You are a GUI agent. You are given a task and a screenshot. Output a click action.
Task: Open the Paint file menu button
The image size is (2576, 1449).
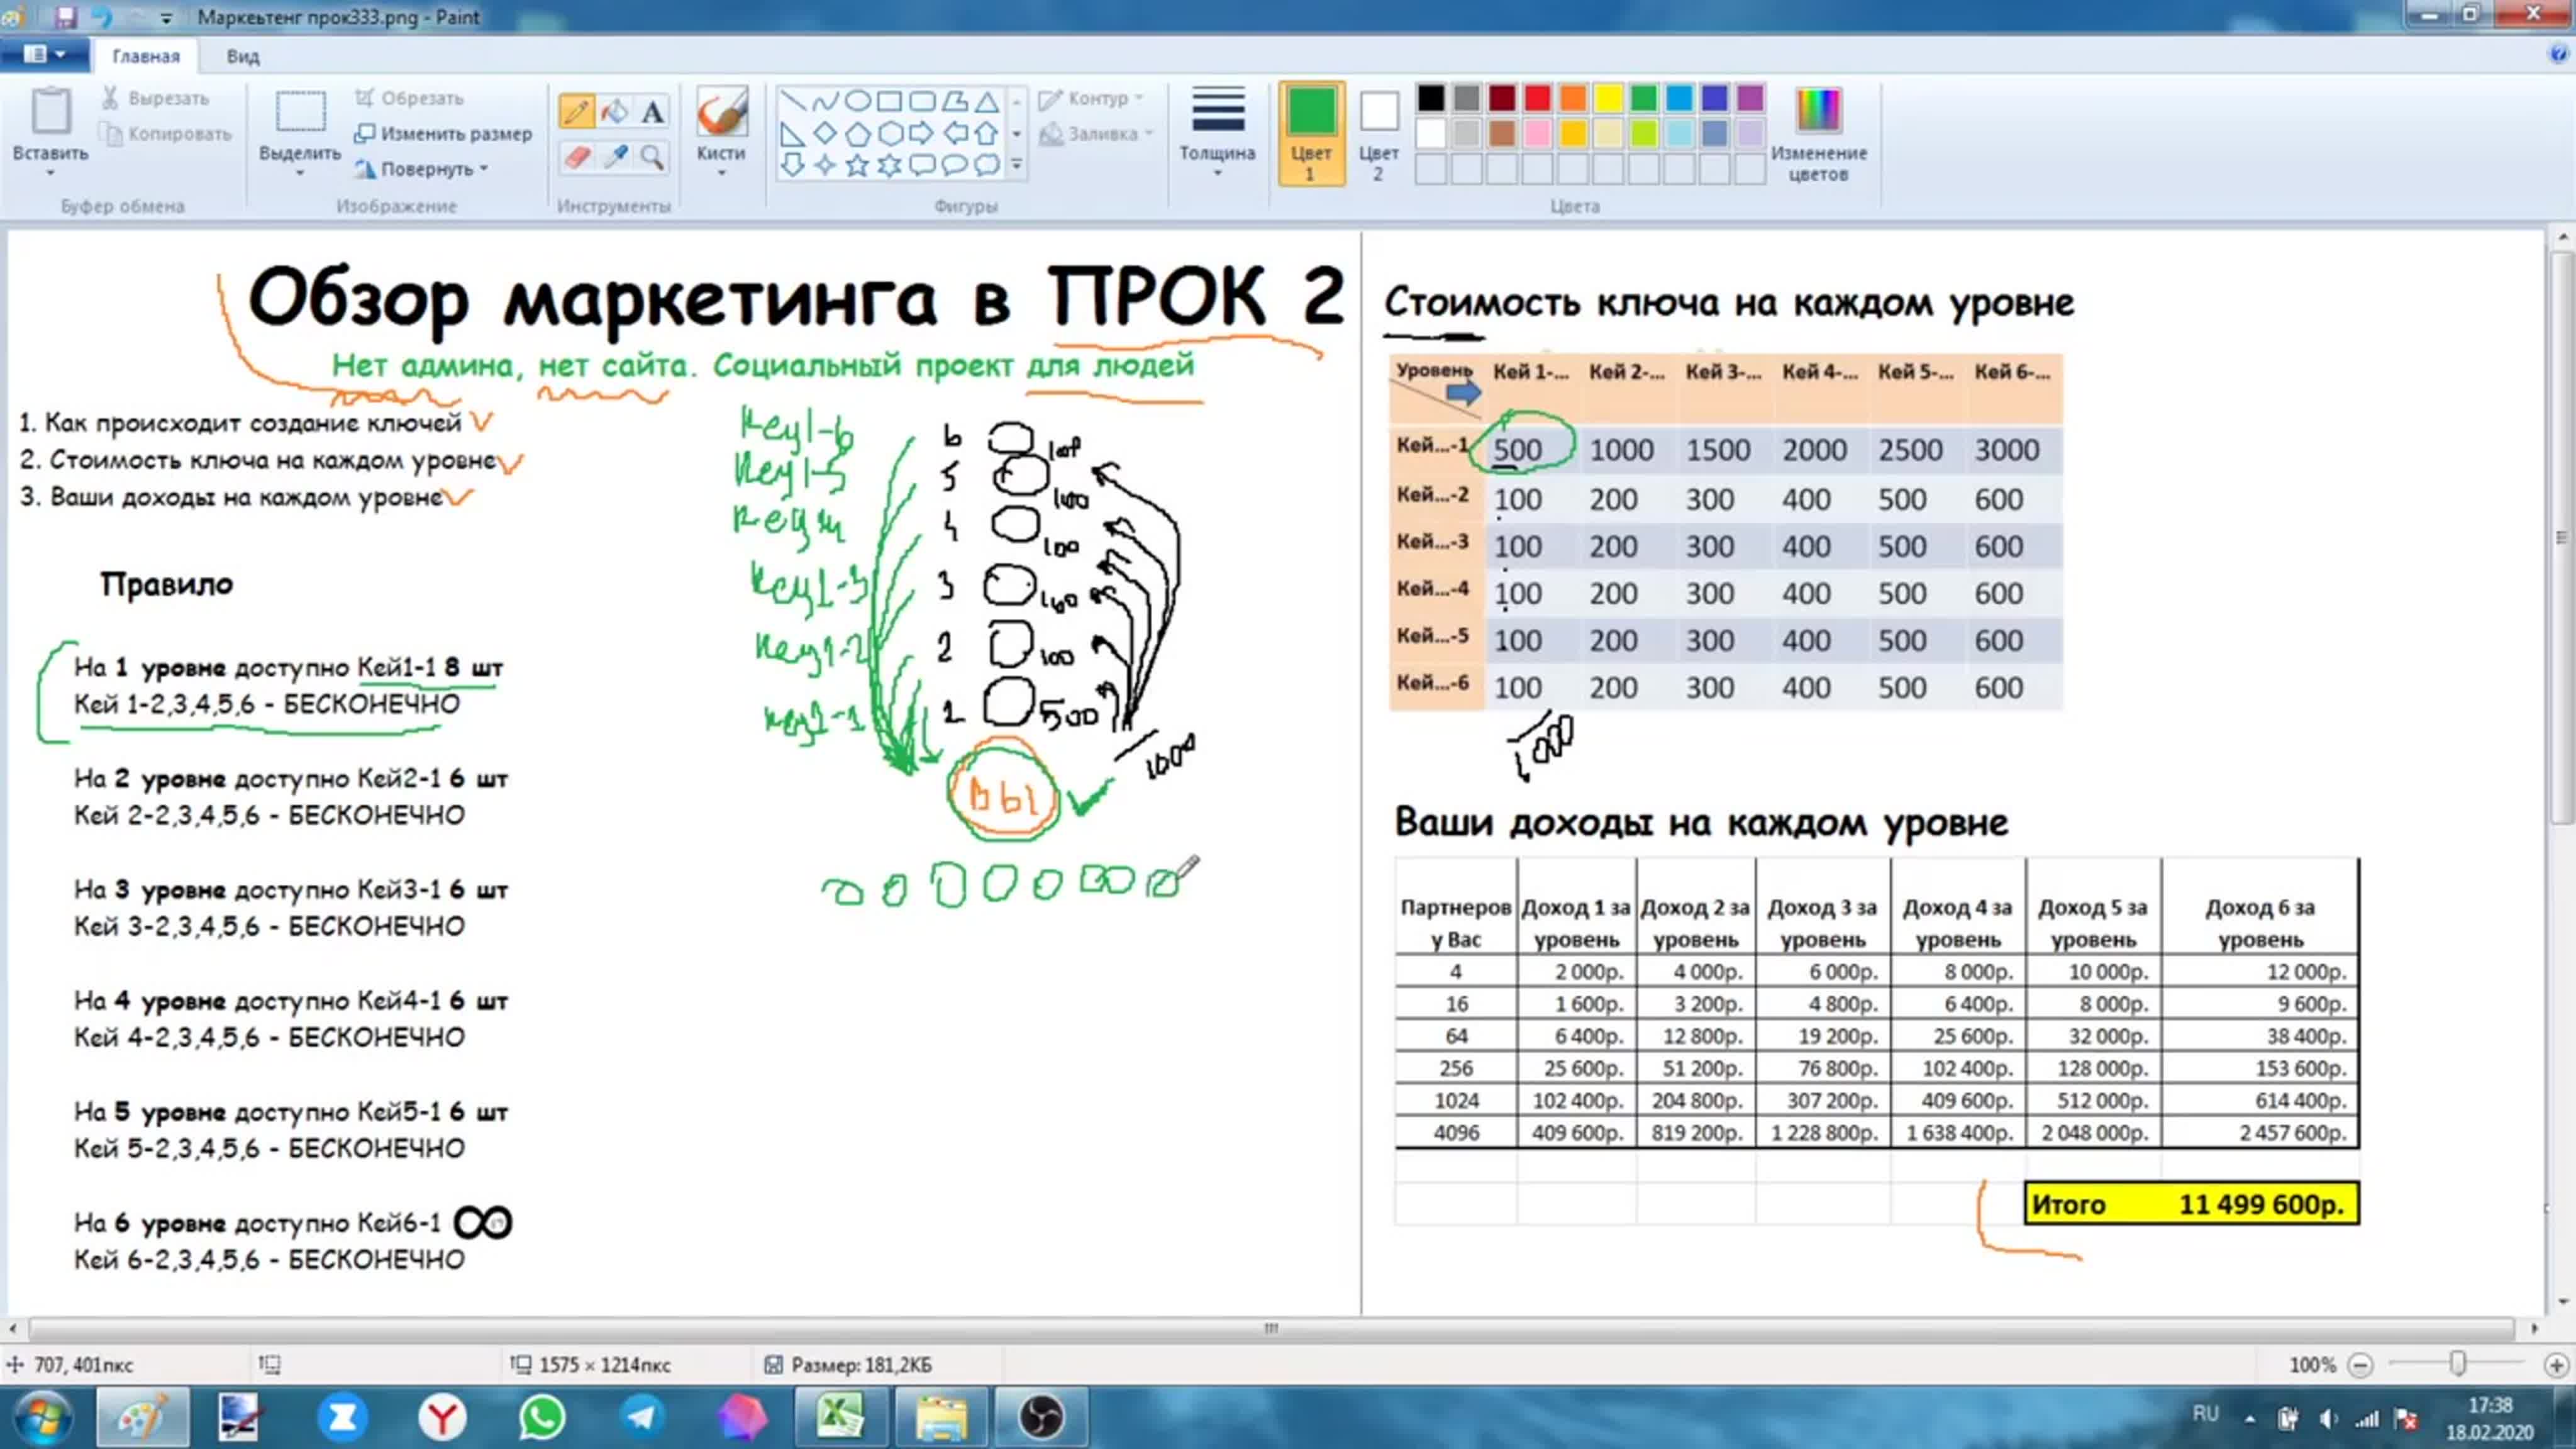click(x=44, y=54)
